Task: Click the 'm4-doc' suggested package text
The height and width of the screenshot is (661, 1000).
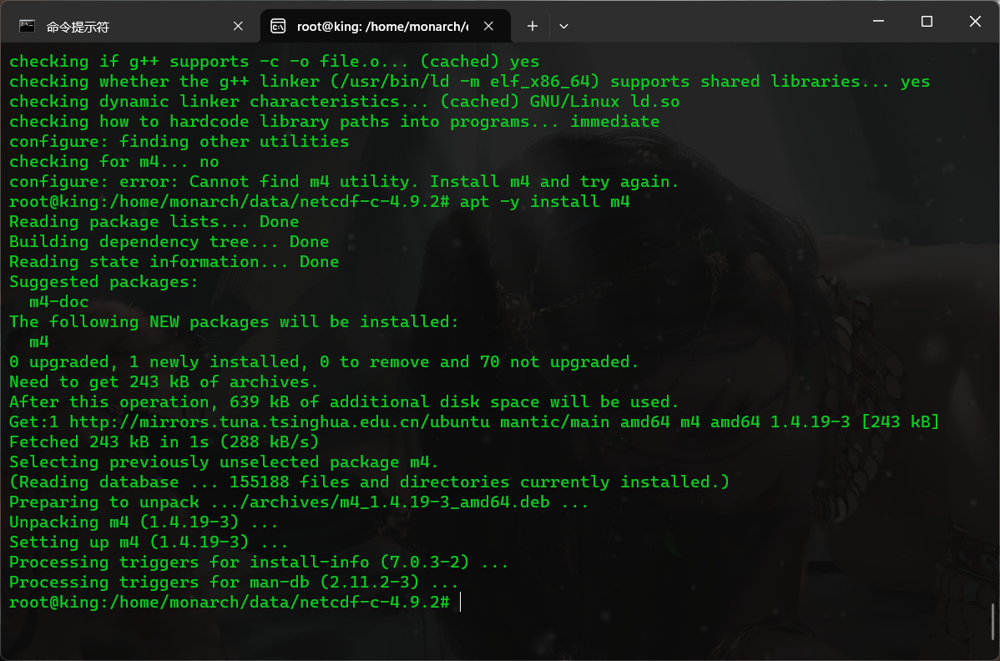Action: pos(58,301)
